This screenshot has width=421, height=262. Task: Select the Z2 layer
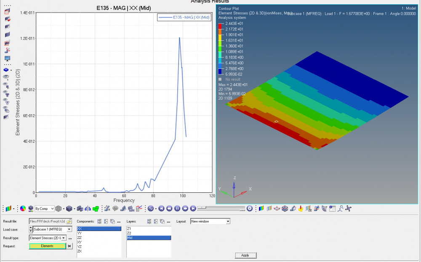point(149,233)
